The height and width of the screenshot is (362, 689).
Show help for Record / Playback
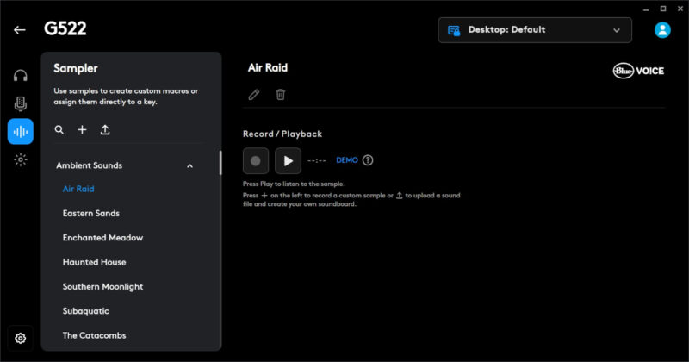coord(368,160)
